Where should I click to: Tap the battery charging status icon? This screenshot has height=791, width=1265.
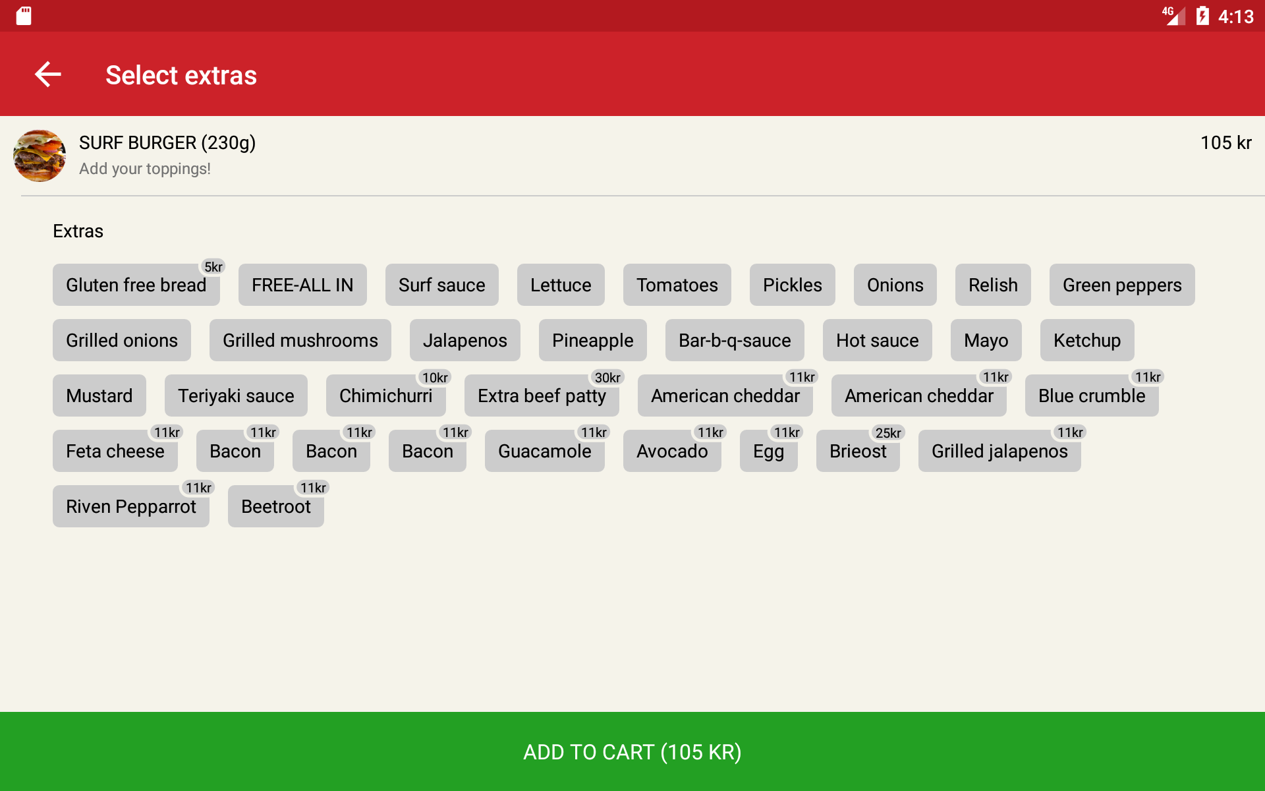(1202, 16)
